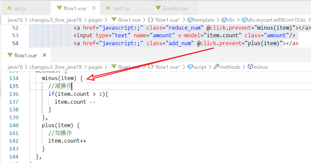Click pages in top breadcrumb
The width and height of the screenshot is (311, 163).
point(96,20)
